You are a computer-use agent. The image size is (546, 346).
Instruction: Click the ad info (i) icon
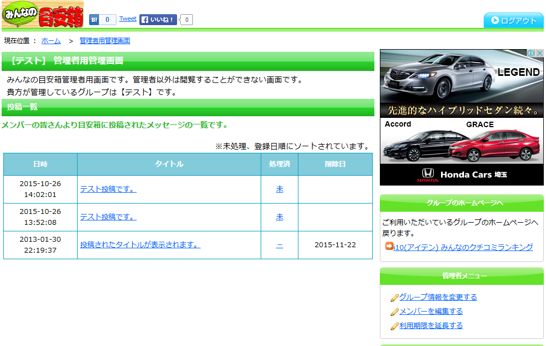click(x=531, y=53)
